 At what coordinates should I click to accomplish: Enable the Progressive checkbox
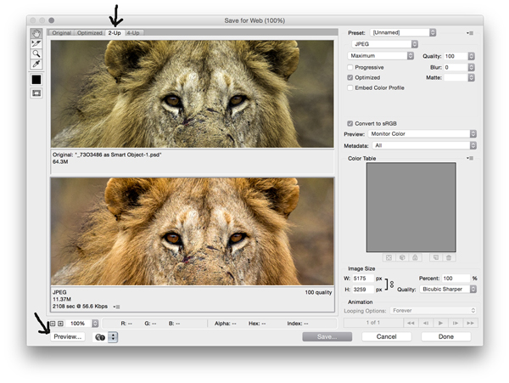[350, 67]
